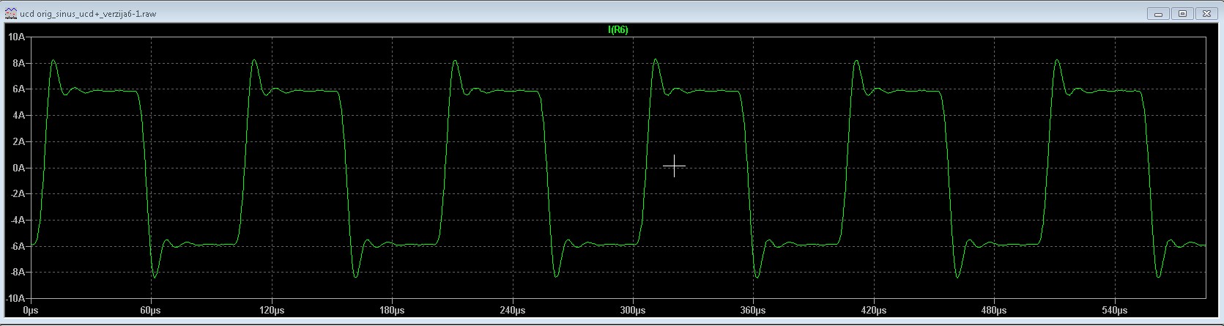Click the 8A vertical axis label

tap(19, 63)
